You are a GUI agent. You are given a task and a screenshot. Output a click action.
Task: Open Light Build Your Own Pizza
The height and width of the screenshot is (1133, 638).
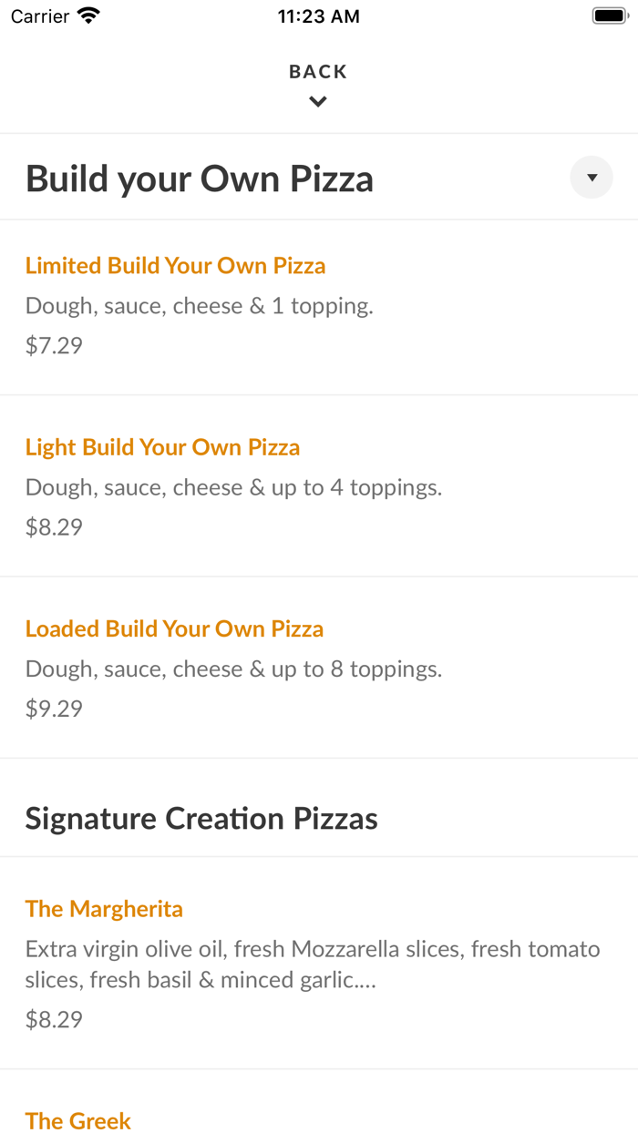(x=163, y=447)
